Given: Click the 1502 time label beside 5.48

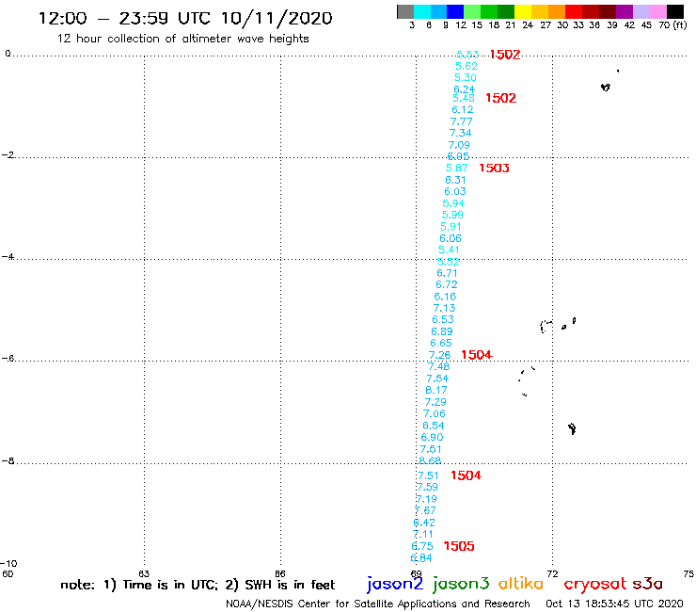Looking at the screenshot, I should (500, 98).
